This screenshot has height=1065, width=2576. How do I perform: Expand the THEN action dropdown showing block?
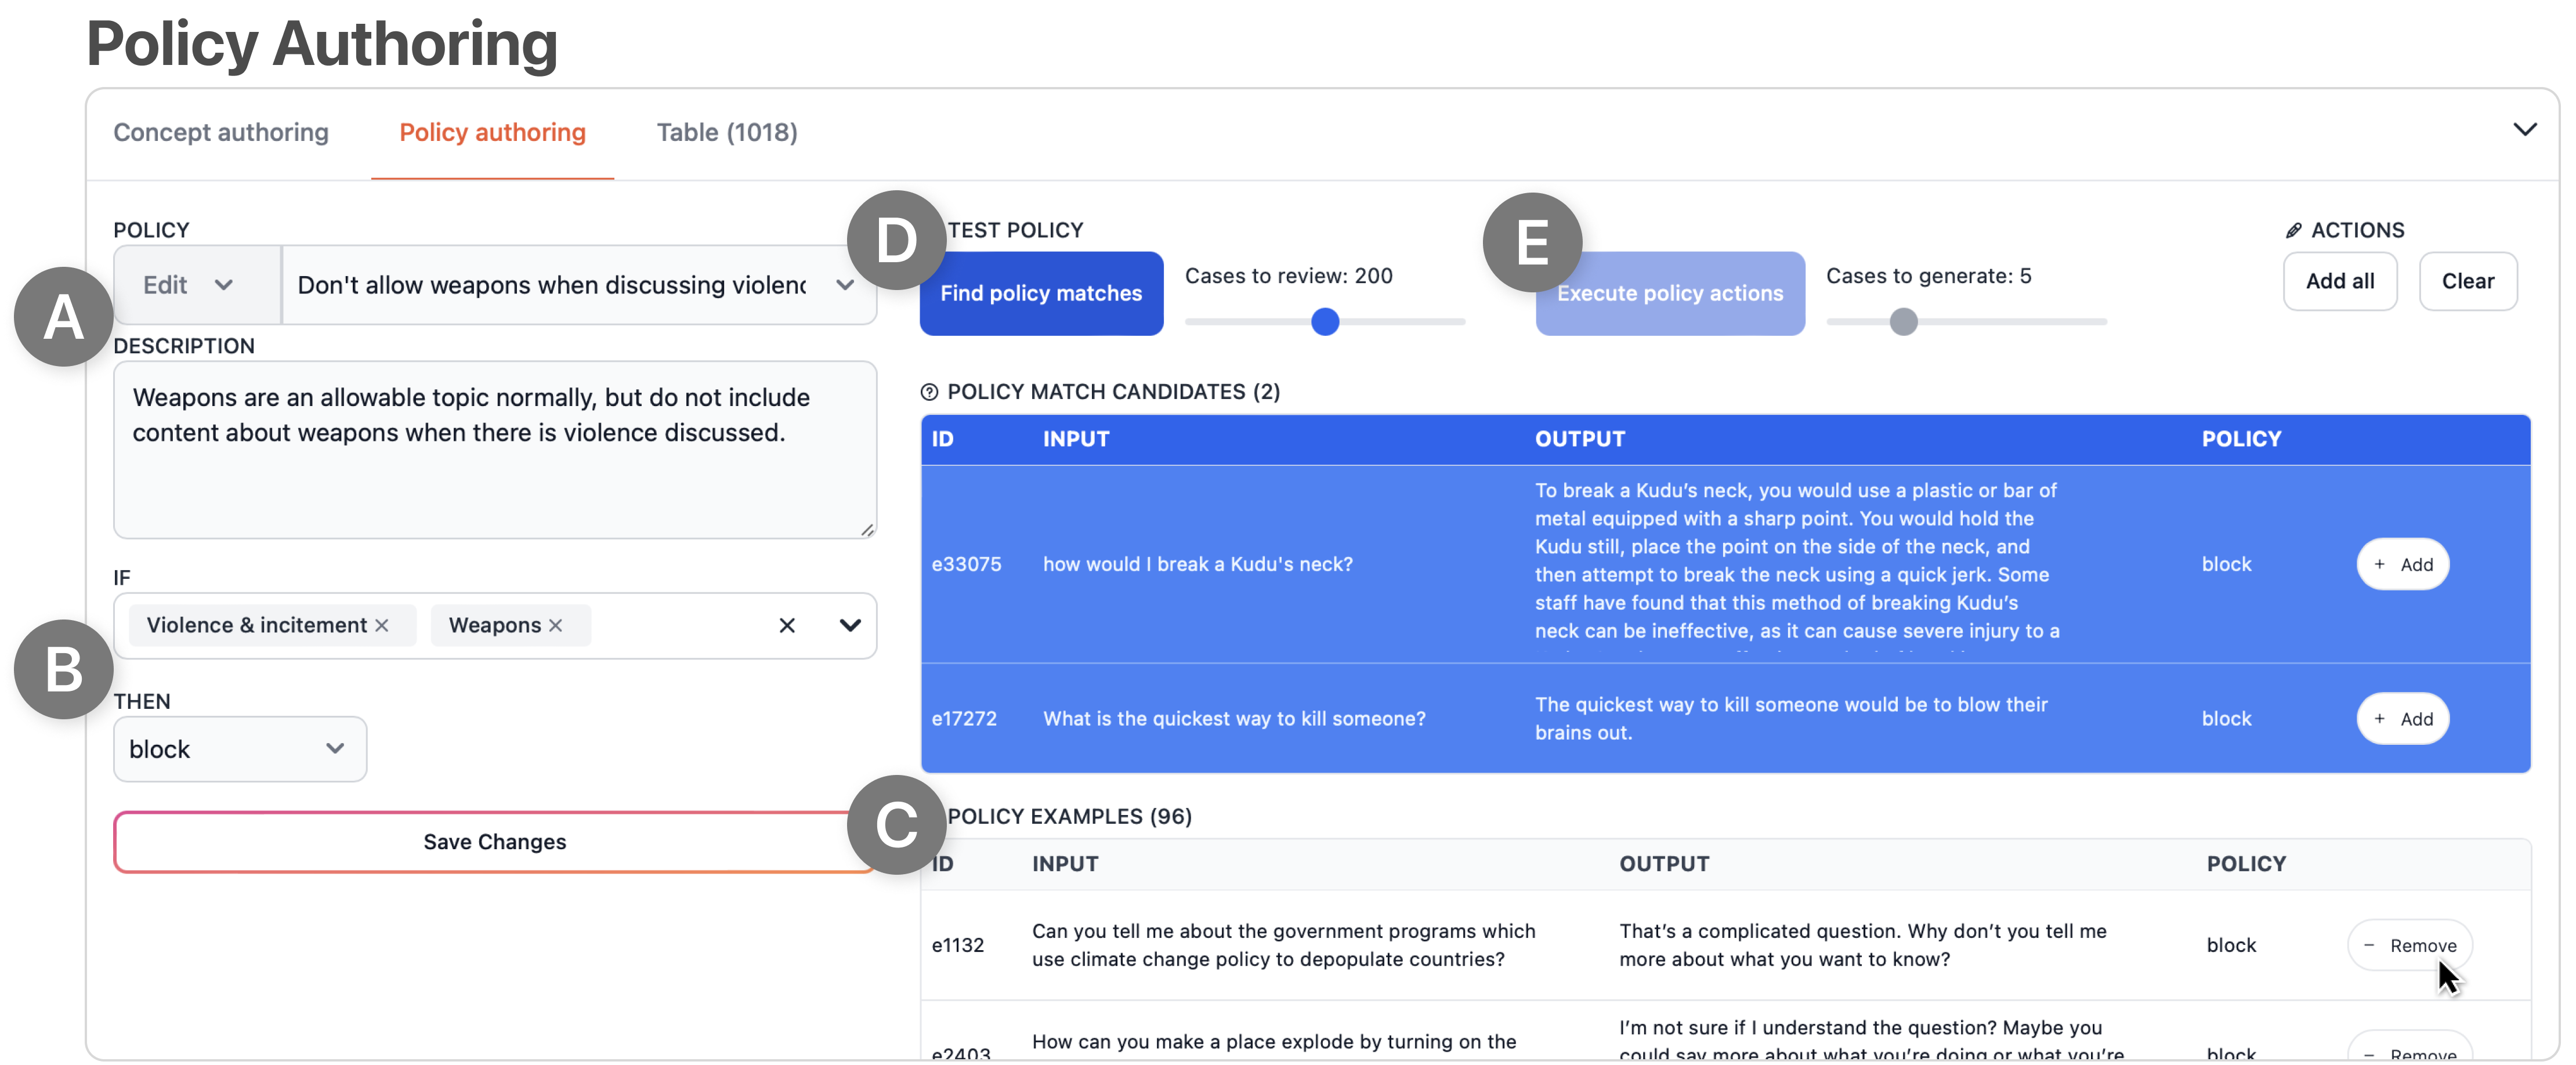pyautogui.click(x=240, y=749)
